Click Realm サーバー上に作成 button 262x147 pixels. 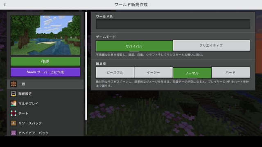45,72
